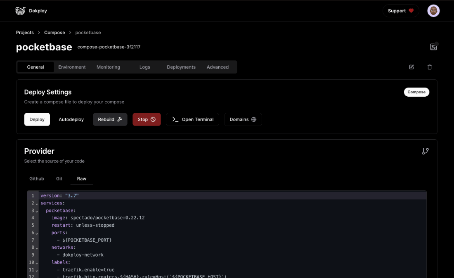Click the image spectado/pocketbase:0.22.12 line
The width and height of the screenshot is (454, 278).
(98, 218)
